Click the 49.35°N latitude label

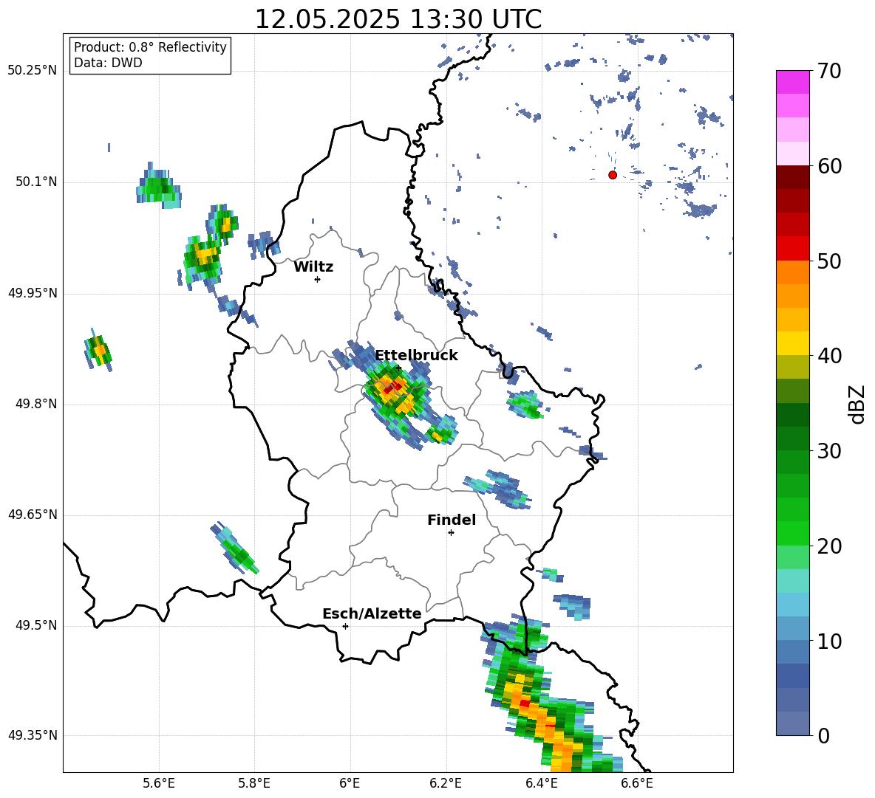33,735
